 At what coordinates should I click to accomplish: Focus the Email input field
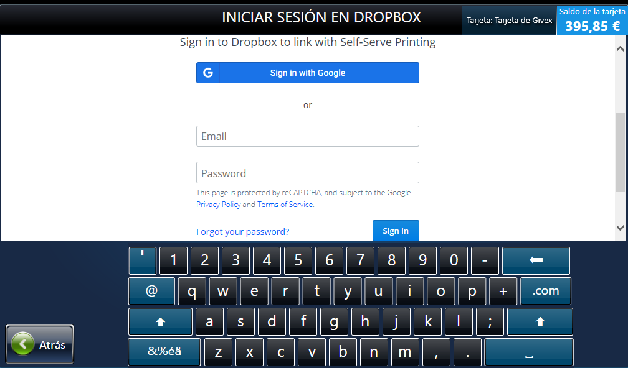(x=308, y=136)
